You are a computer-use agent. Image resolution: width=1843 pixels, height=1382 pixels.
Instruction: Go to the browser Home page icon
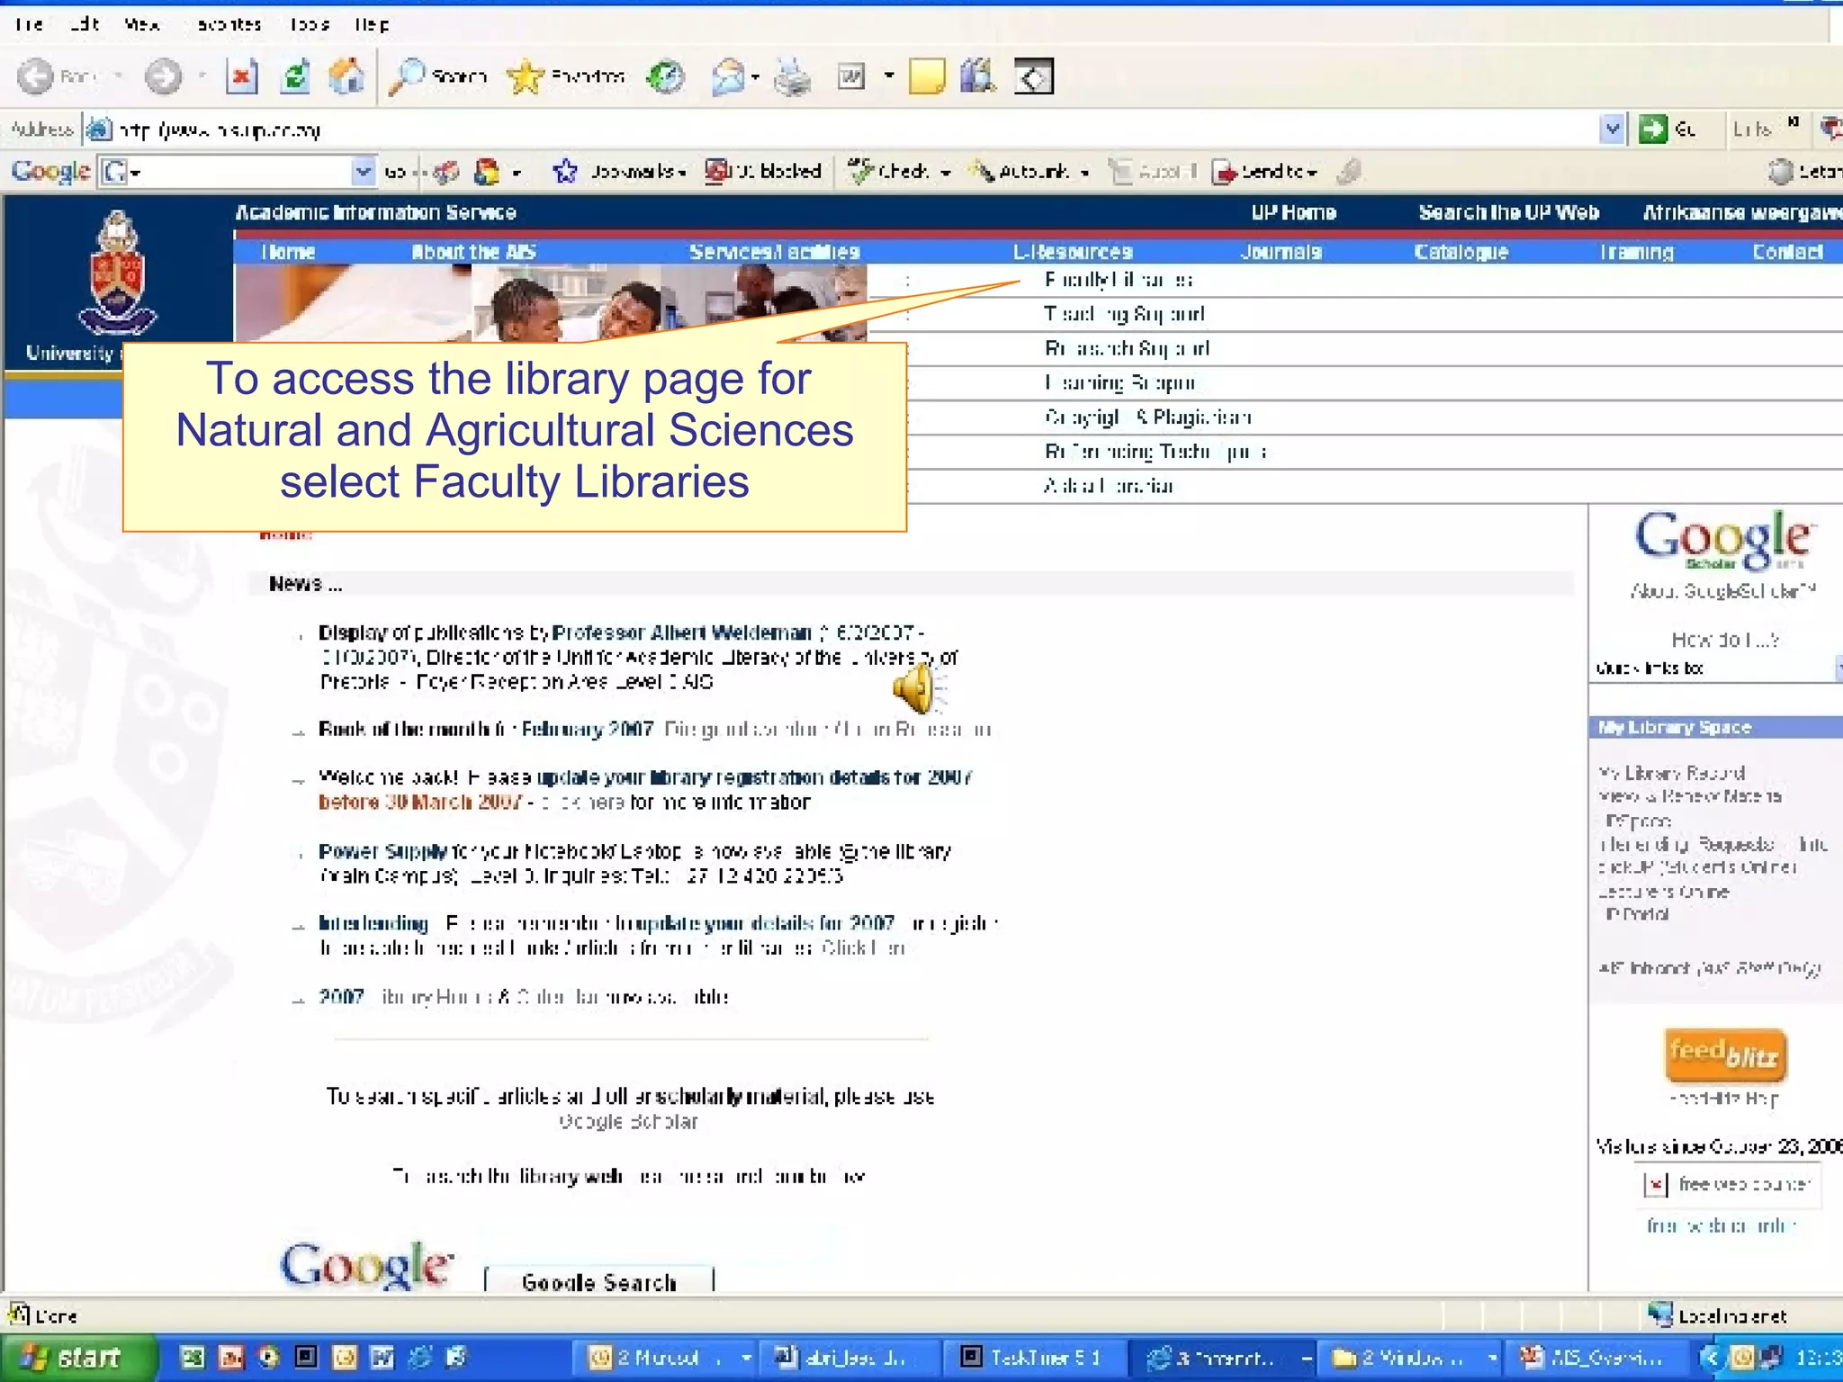click(x=346, y=77)
